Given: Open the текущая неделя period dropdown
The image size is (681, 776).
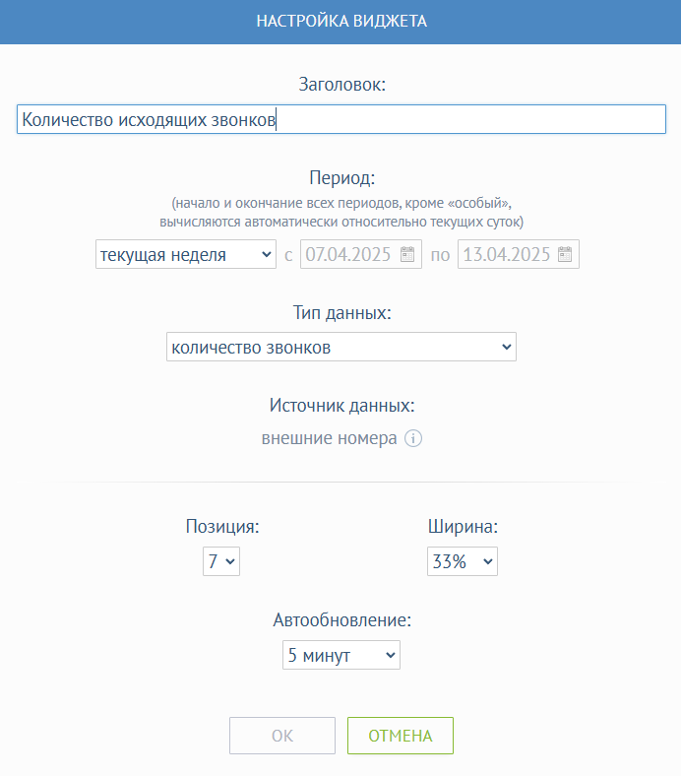Looking at the screenshot, I should tap(186, 254).
